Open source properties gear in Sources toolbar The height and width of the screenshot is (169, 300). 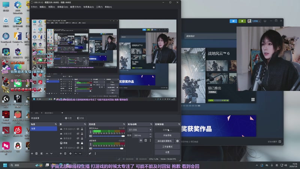coord(70,154)
